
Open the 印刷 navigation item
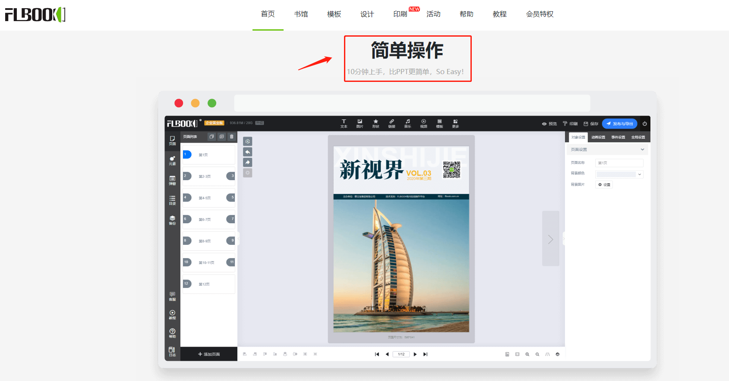point(400,14)
